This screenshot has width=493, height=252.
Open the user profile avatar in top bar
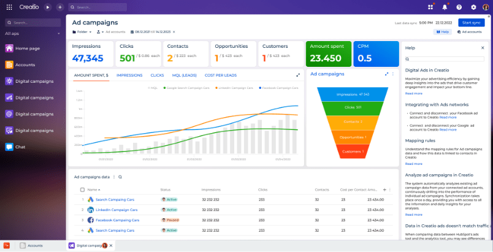click(486, 7)
